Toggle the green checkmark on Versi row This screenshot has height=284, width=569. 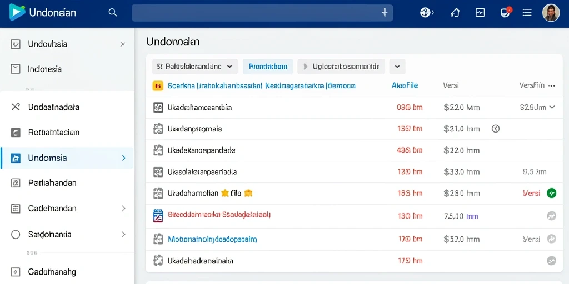tap(551, 193)
